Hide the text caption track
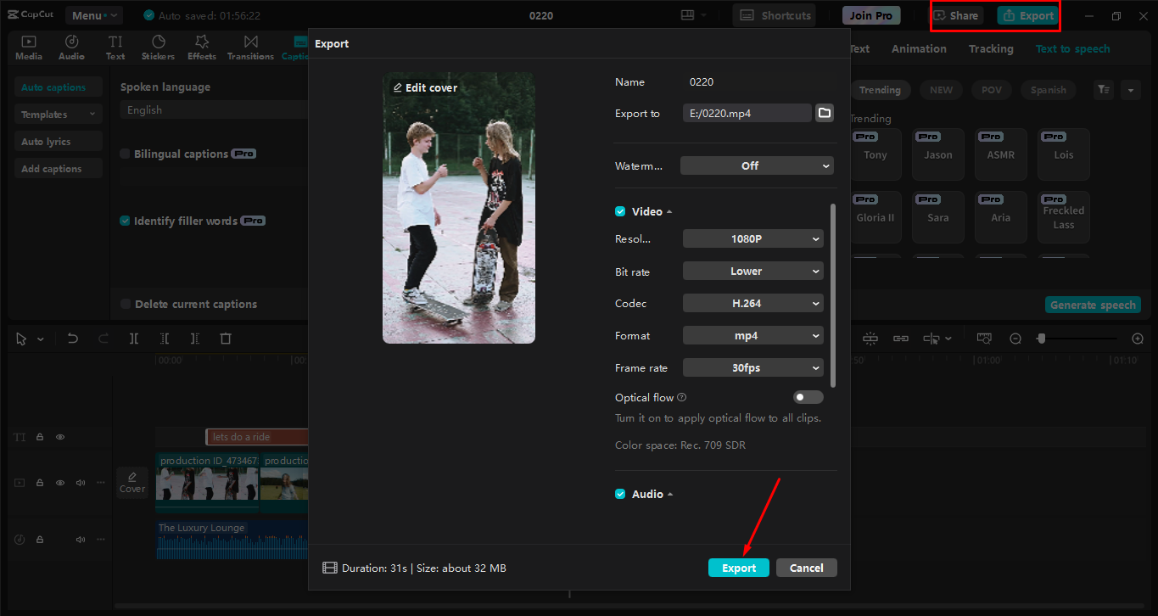The width and height of the screenshot is (1158, 616). point(60,437)
